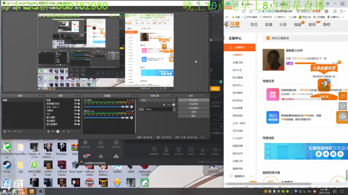
Task: Expand speaker options arrow in Douyu tool
Action: tap(220, 150)
